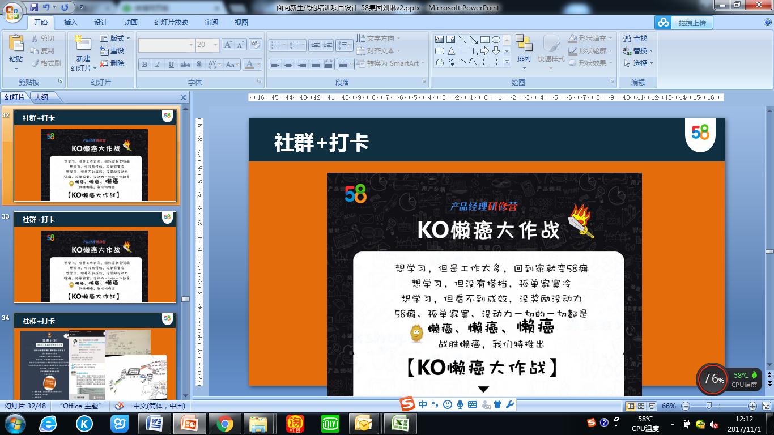
Task: Click the zoom out minus button
Action: point(686,406)
